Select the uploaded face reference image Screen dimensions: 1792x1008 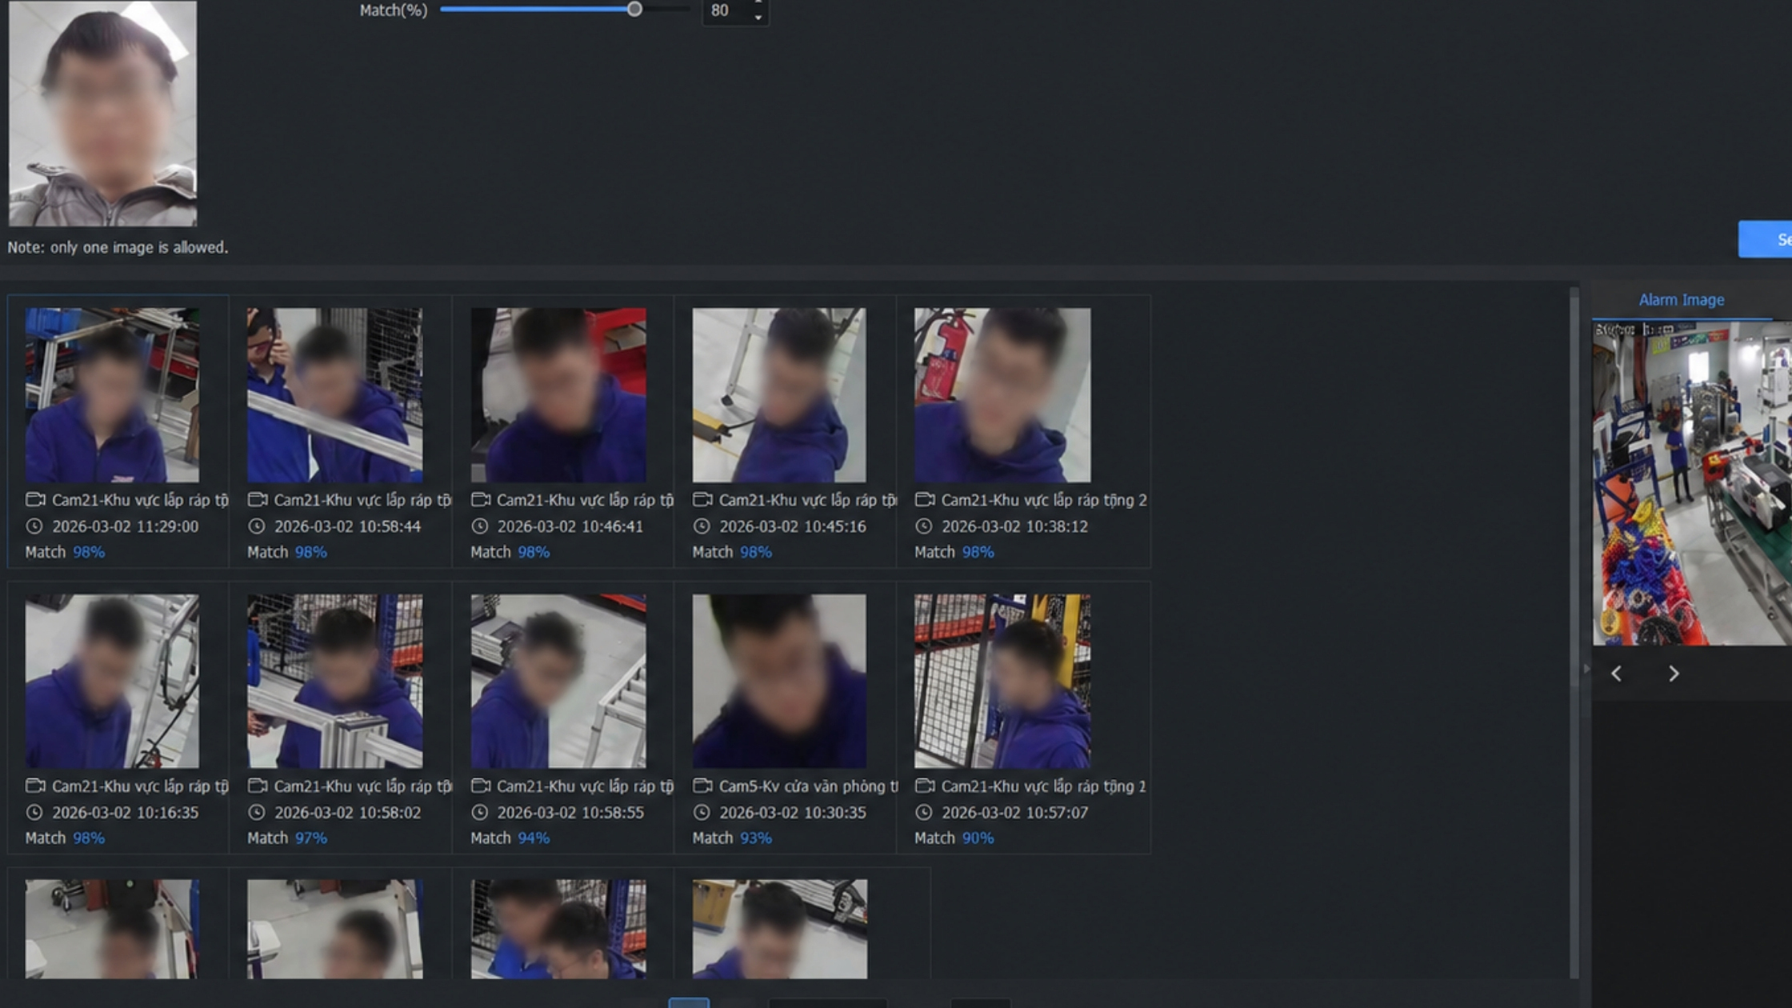click(102, 113)
